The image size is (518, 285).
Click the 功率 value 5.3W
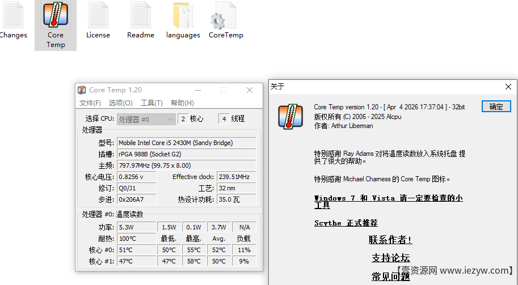click(136, 227)
